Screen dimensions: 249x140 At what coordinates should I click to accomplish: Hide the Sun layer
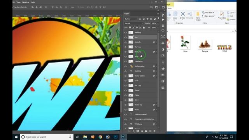tap(125, 37)
